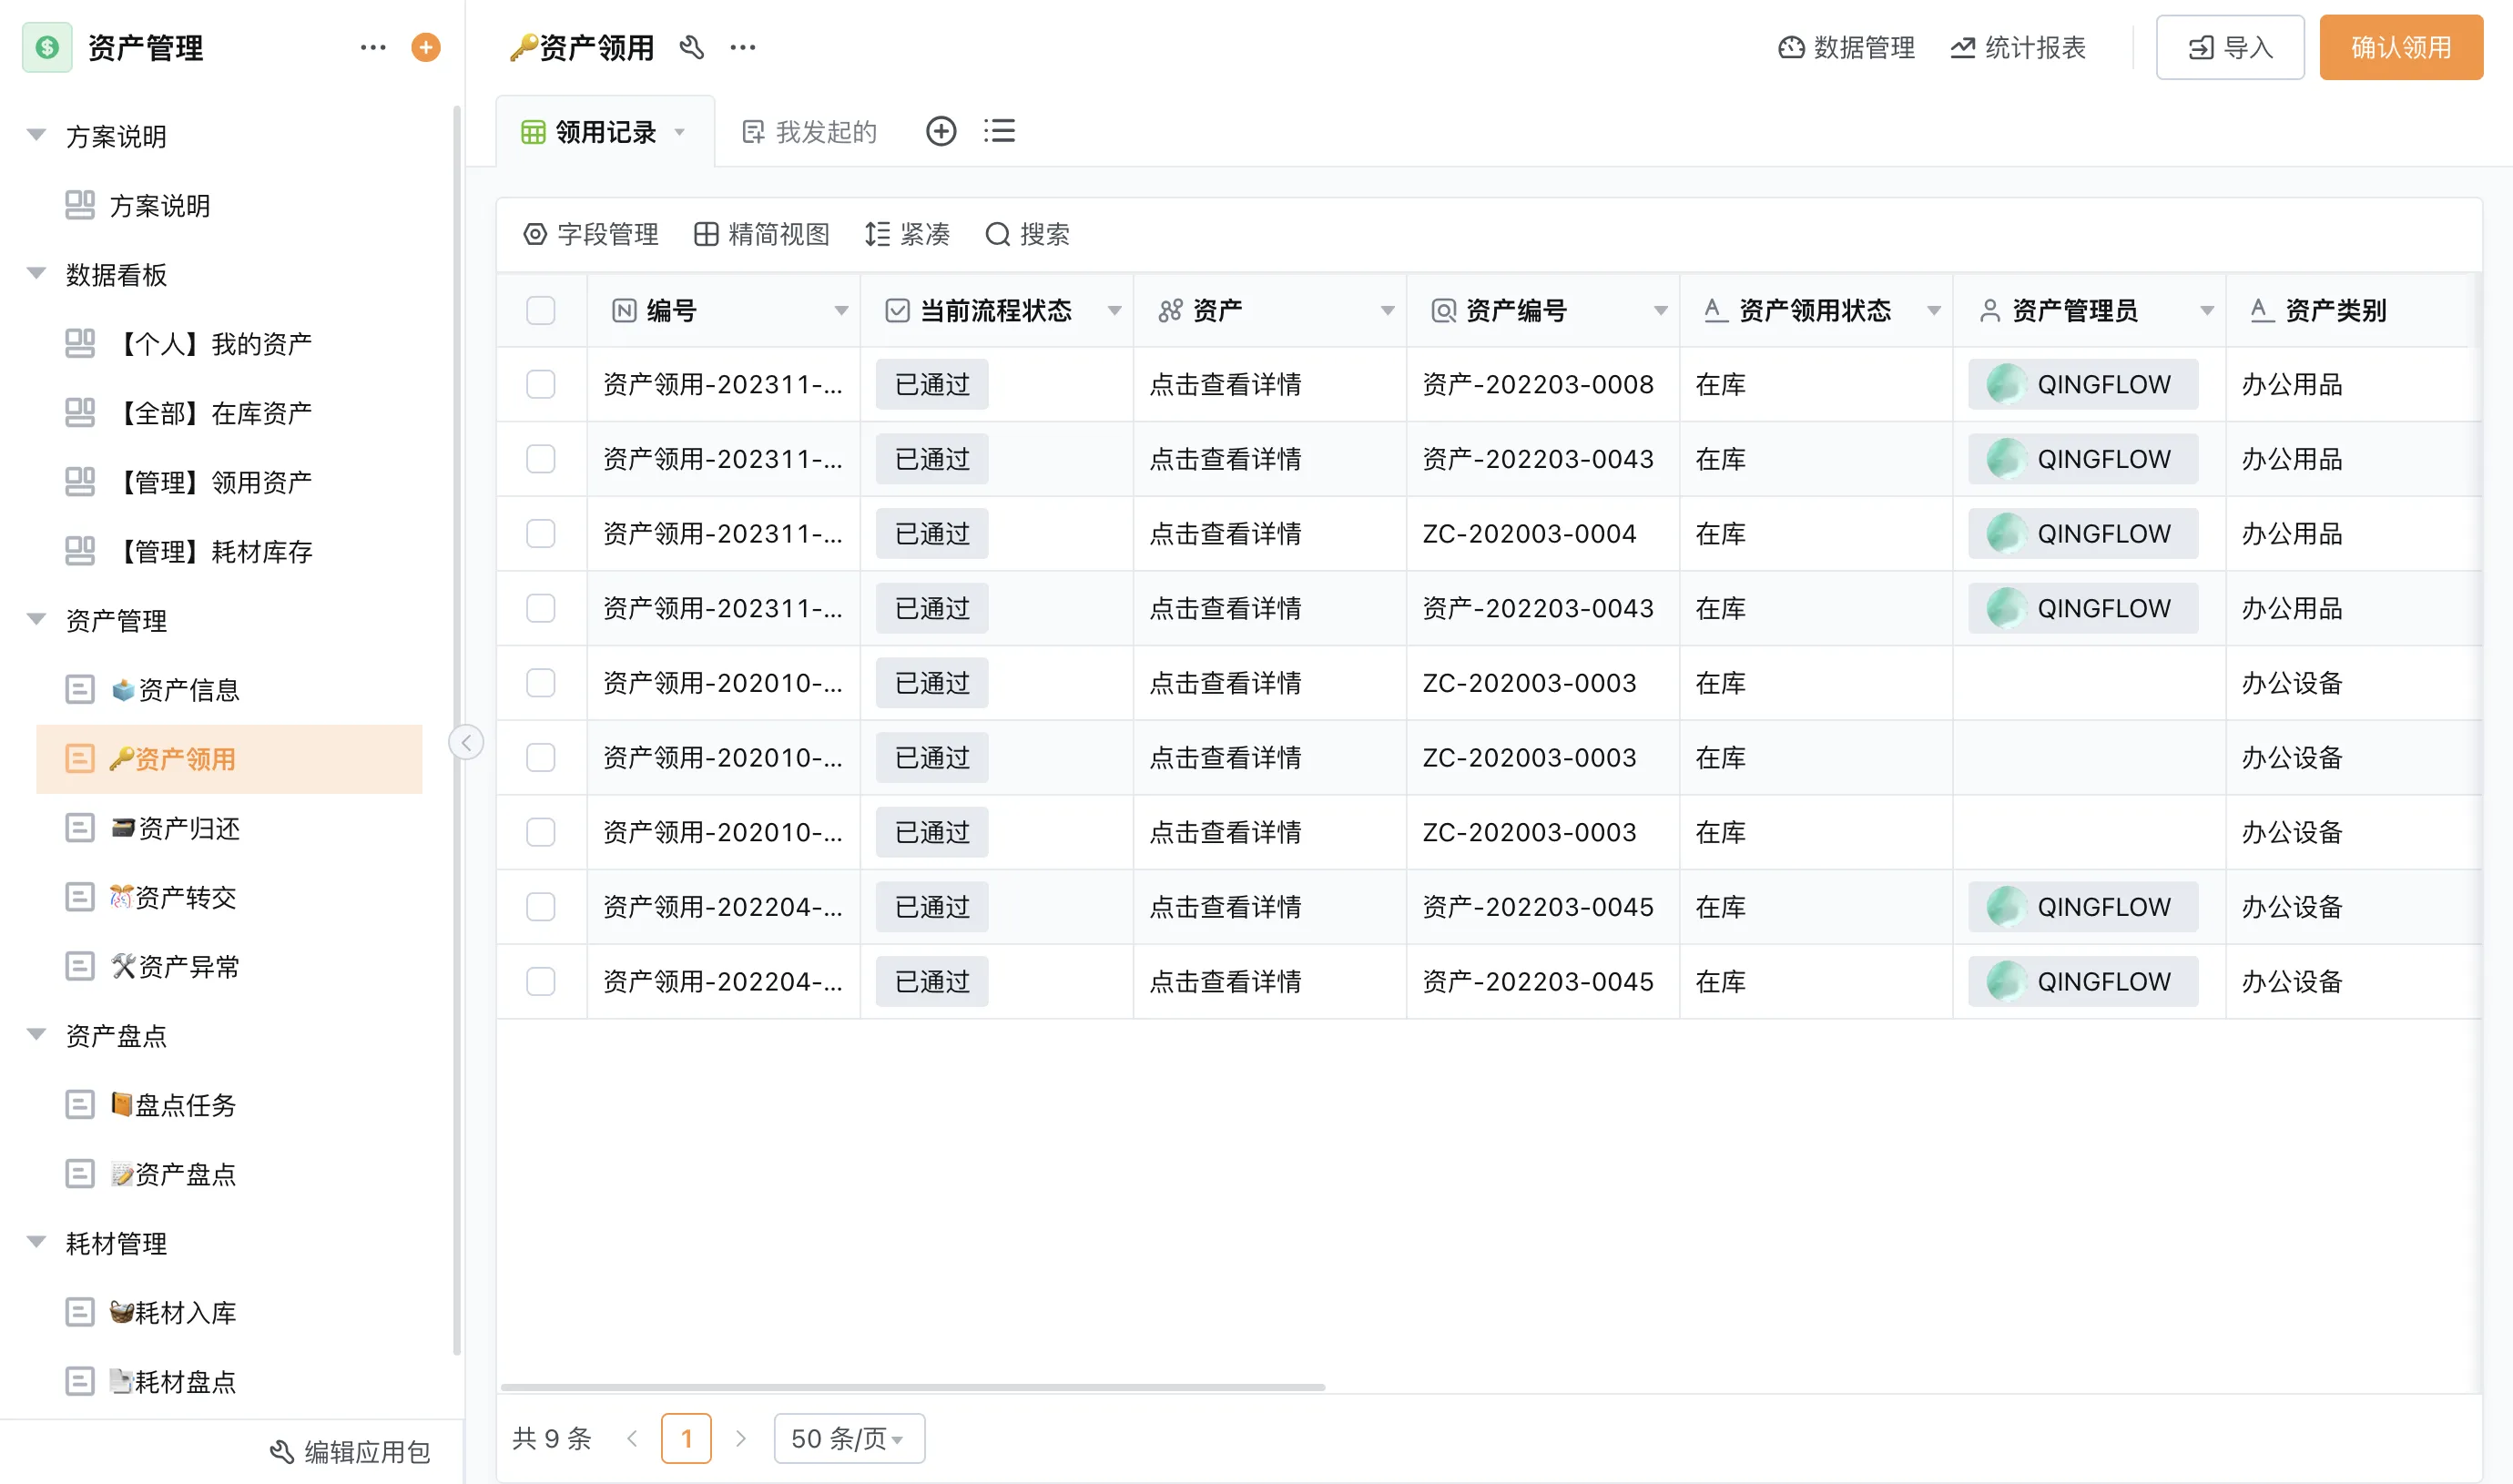Viewport: 2513px width, 1484px height.
Task: Click ZC-202003-0003 in the fifth row
Action: (1529, 683)
